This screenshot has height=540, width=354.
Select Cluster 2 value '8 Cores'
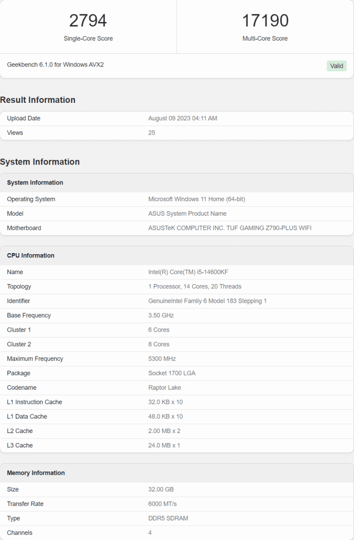tap(159, 344)
